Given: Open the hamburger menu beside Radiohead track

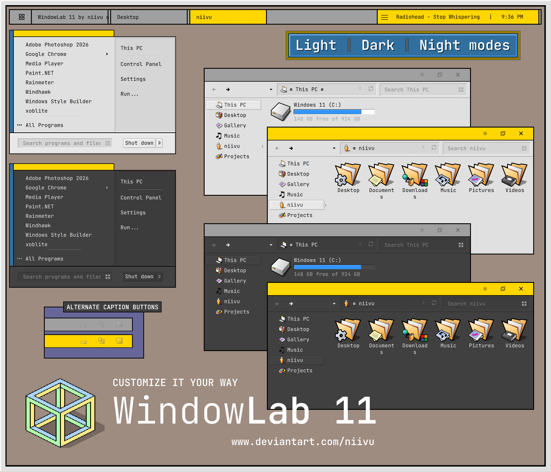Looking at the screenshot, I should coord(385,17).
